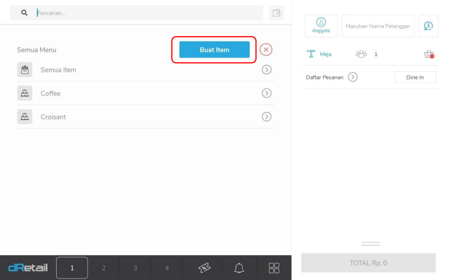This screenshot has width=449, height=280.
Task: Expand the Croisant category arrow
Action: (266, 117)
